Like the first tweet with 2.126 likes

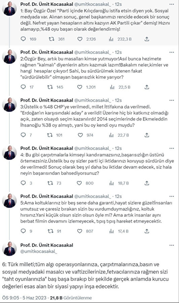[80, 39]
